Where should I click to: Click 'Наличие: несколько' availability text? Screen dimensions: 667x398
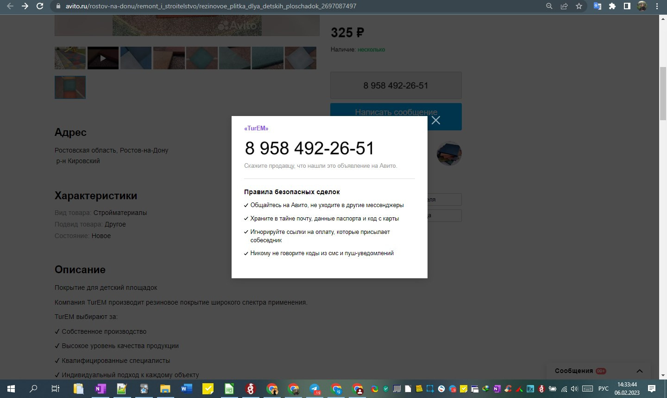coord(358,49)
